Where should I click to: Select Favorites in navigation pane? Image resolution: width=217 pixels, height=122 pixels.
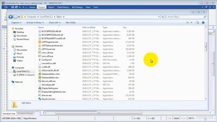pyautogui.click(x=19, y=28)
